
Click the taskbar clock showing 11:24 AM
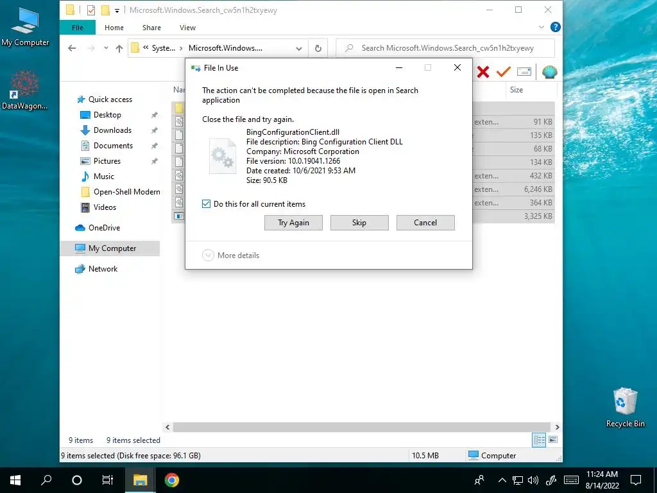point(602,480)
